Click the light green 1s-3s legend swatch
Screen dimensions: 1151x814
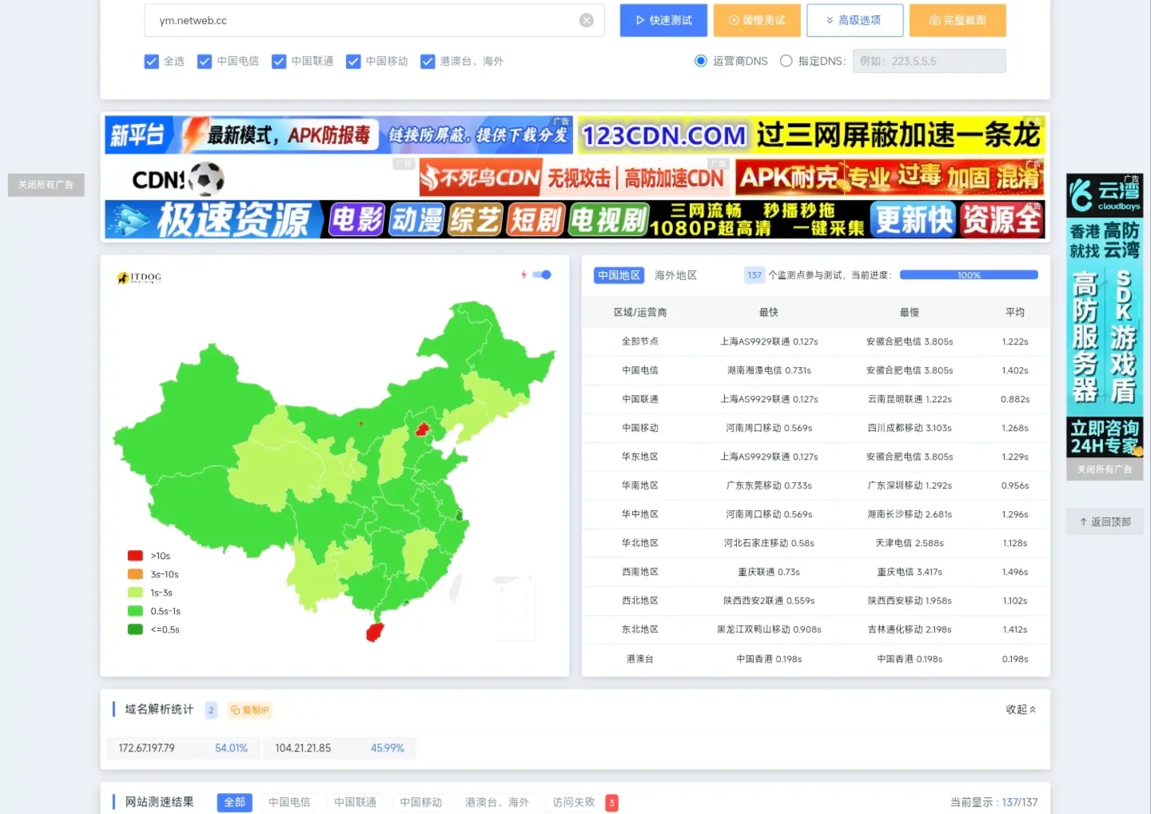click(135, 593)
